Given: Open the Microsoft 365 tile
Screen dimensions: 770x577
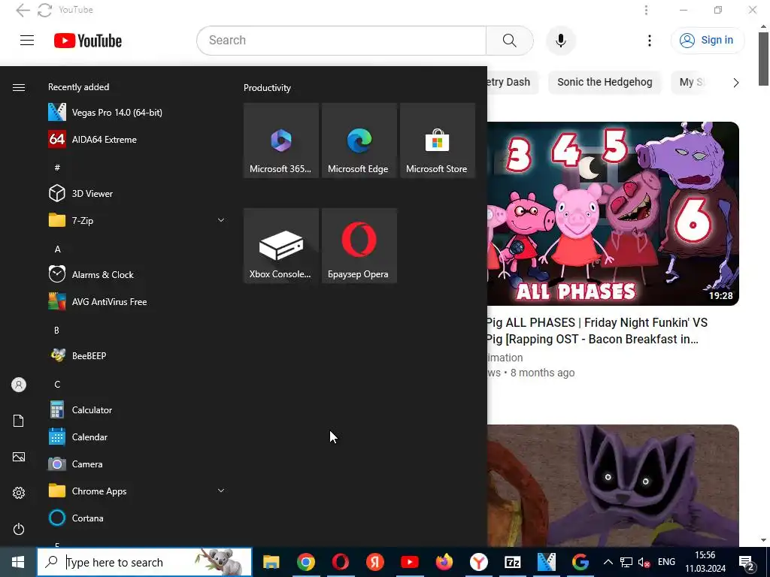Looking at the screenshot, I should point(281,140).
